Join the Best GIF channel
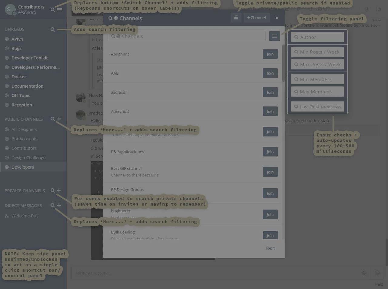Image resolution: width=388 pixels, height=289 pixels. click(270, 172)
